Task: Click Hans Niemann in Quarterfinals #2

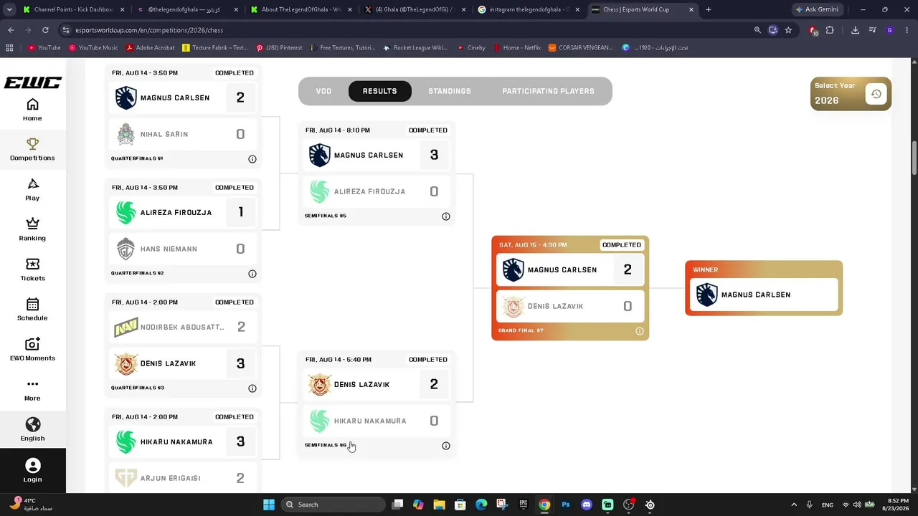Action: click(x=182, y=249)
